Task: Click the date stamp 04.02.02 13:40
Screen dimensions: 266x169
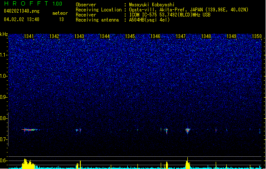Action: pos(22,19)
